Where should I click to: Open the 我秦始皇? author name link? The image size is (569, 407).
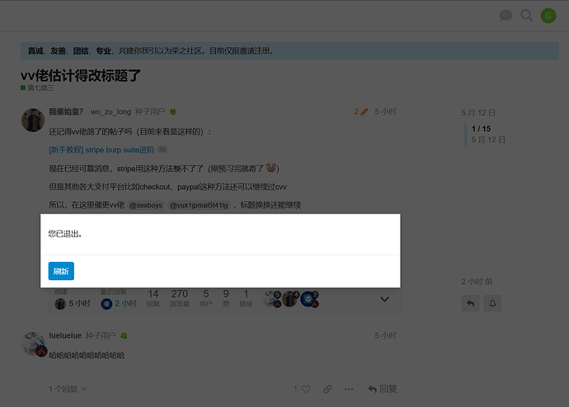coord(67,111)
